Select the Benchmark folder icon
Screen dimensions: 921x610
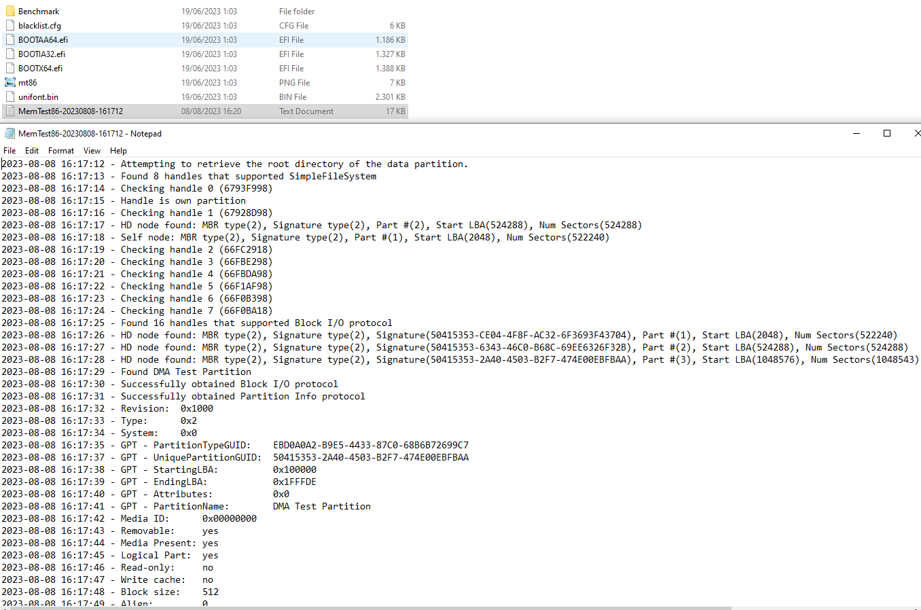pyautogui.click(x=10, y=11)
